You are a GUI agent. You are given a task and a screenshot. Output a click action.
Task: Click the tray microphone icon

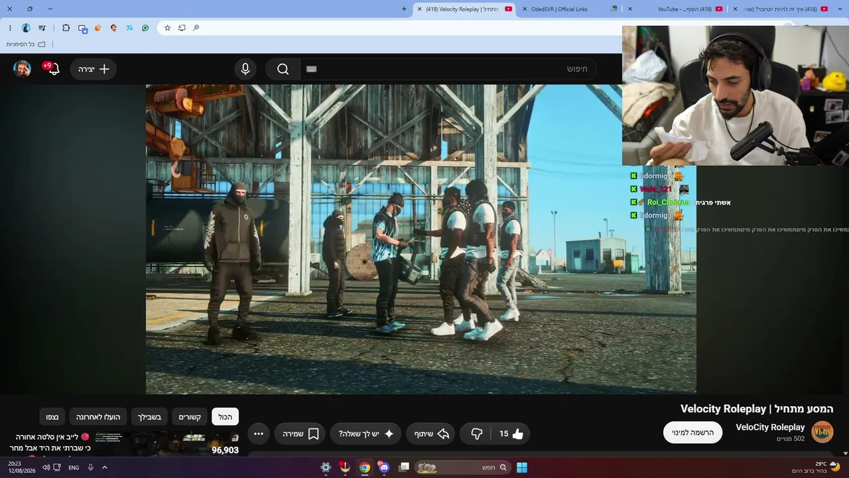coord(91,467)
